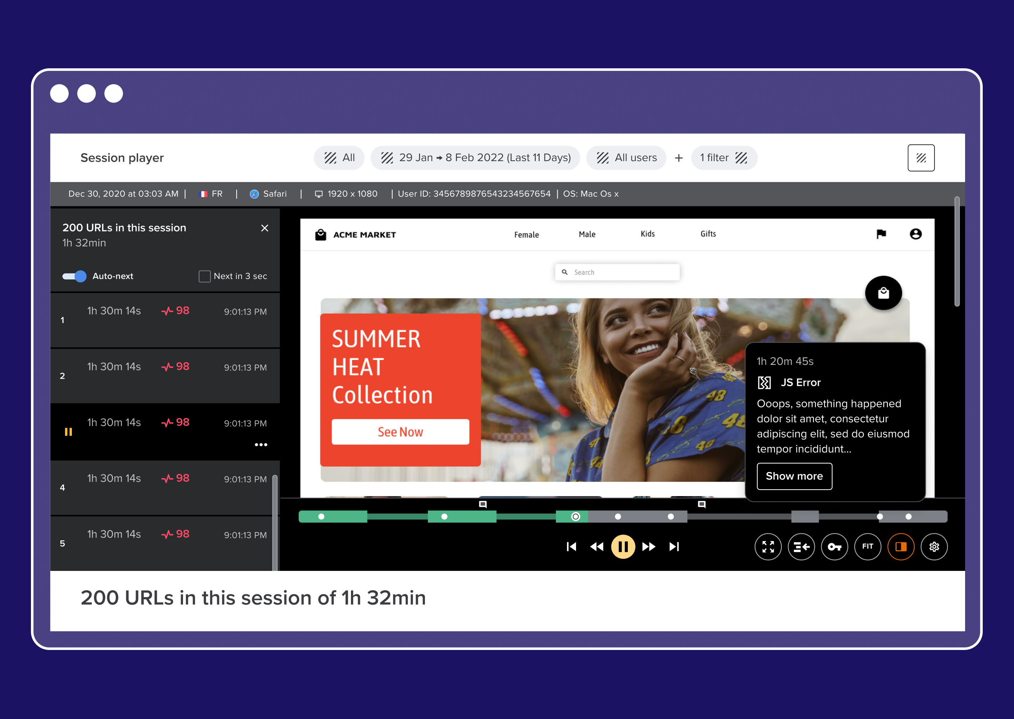Open player settings gear icon

pyautogui.click(x=934, y=547)
